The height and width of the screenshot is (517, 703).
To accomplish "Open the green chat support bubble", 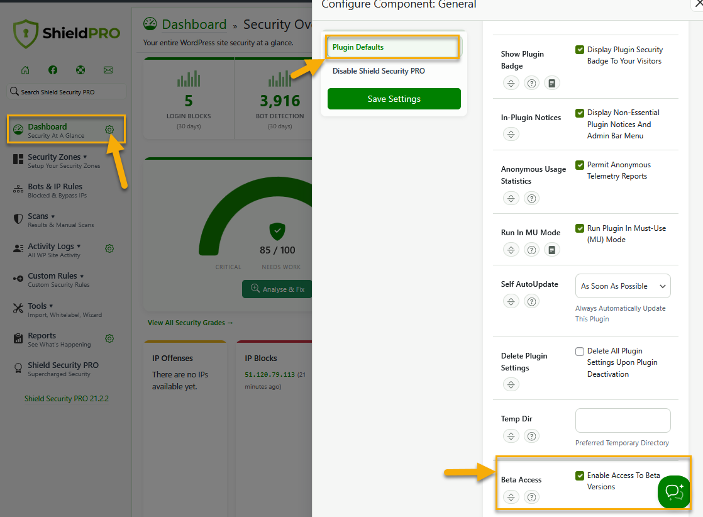I will [674, 492].
